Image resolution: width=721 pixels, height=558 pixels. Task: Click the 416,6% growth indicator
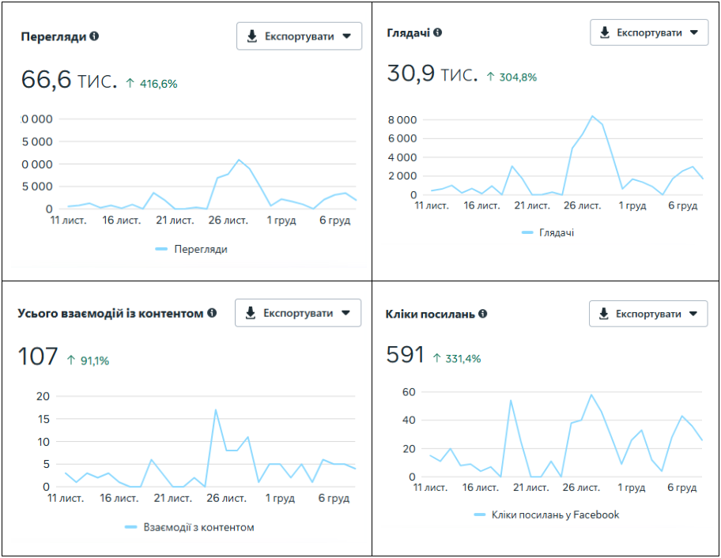(x=152, y=84)
